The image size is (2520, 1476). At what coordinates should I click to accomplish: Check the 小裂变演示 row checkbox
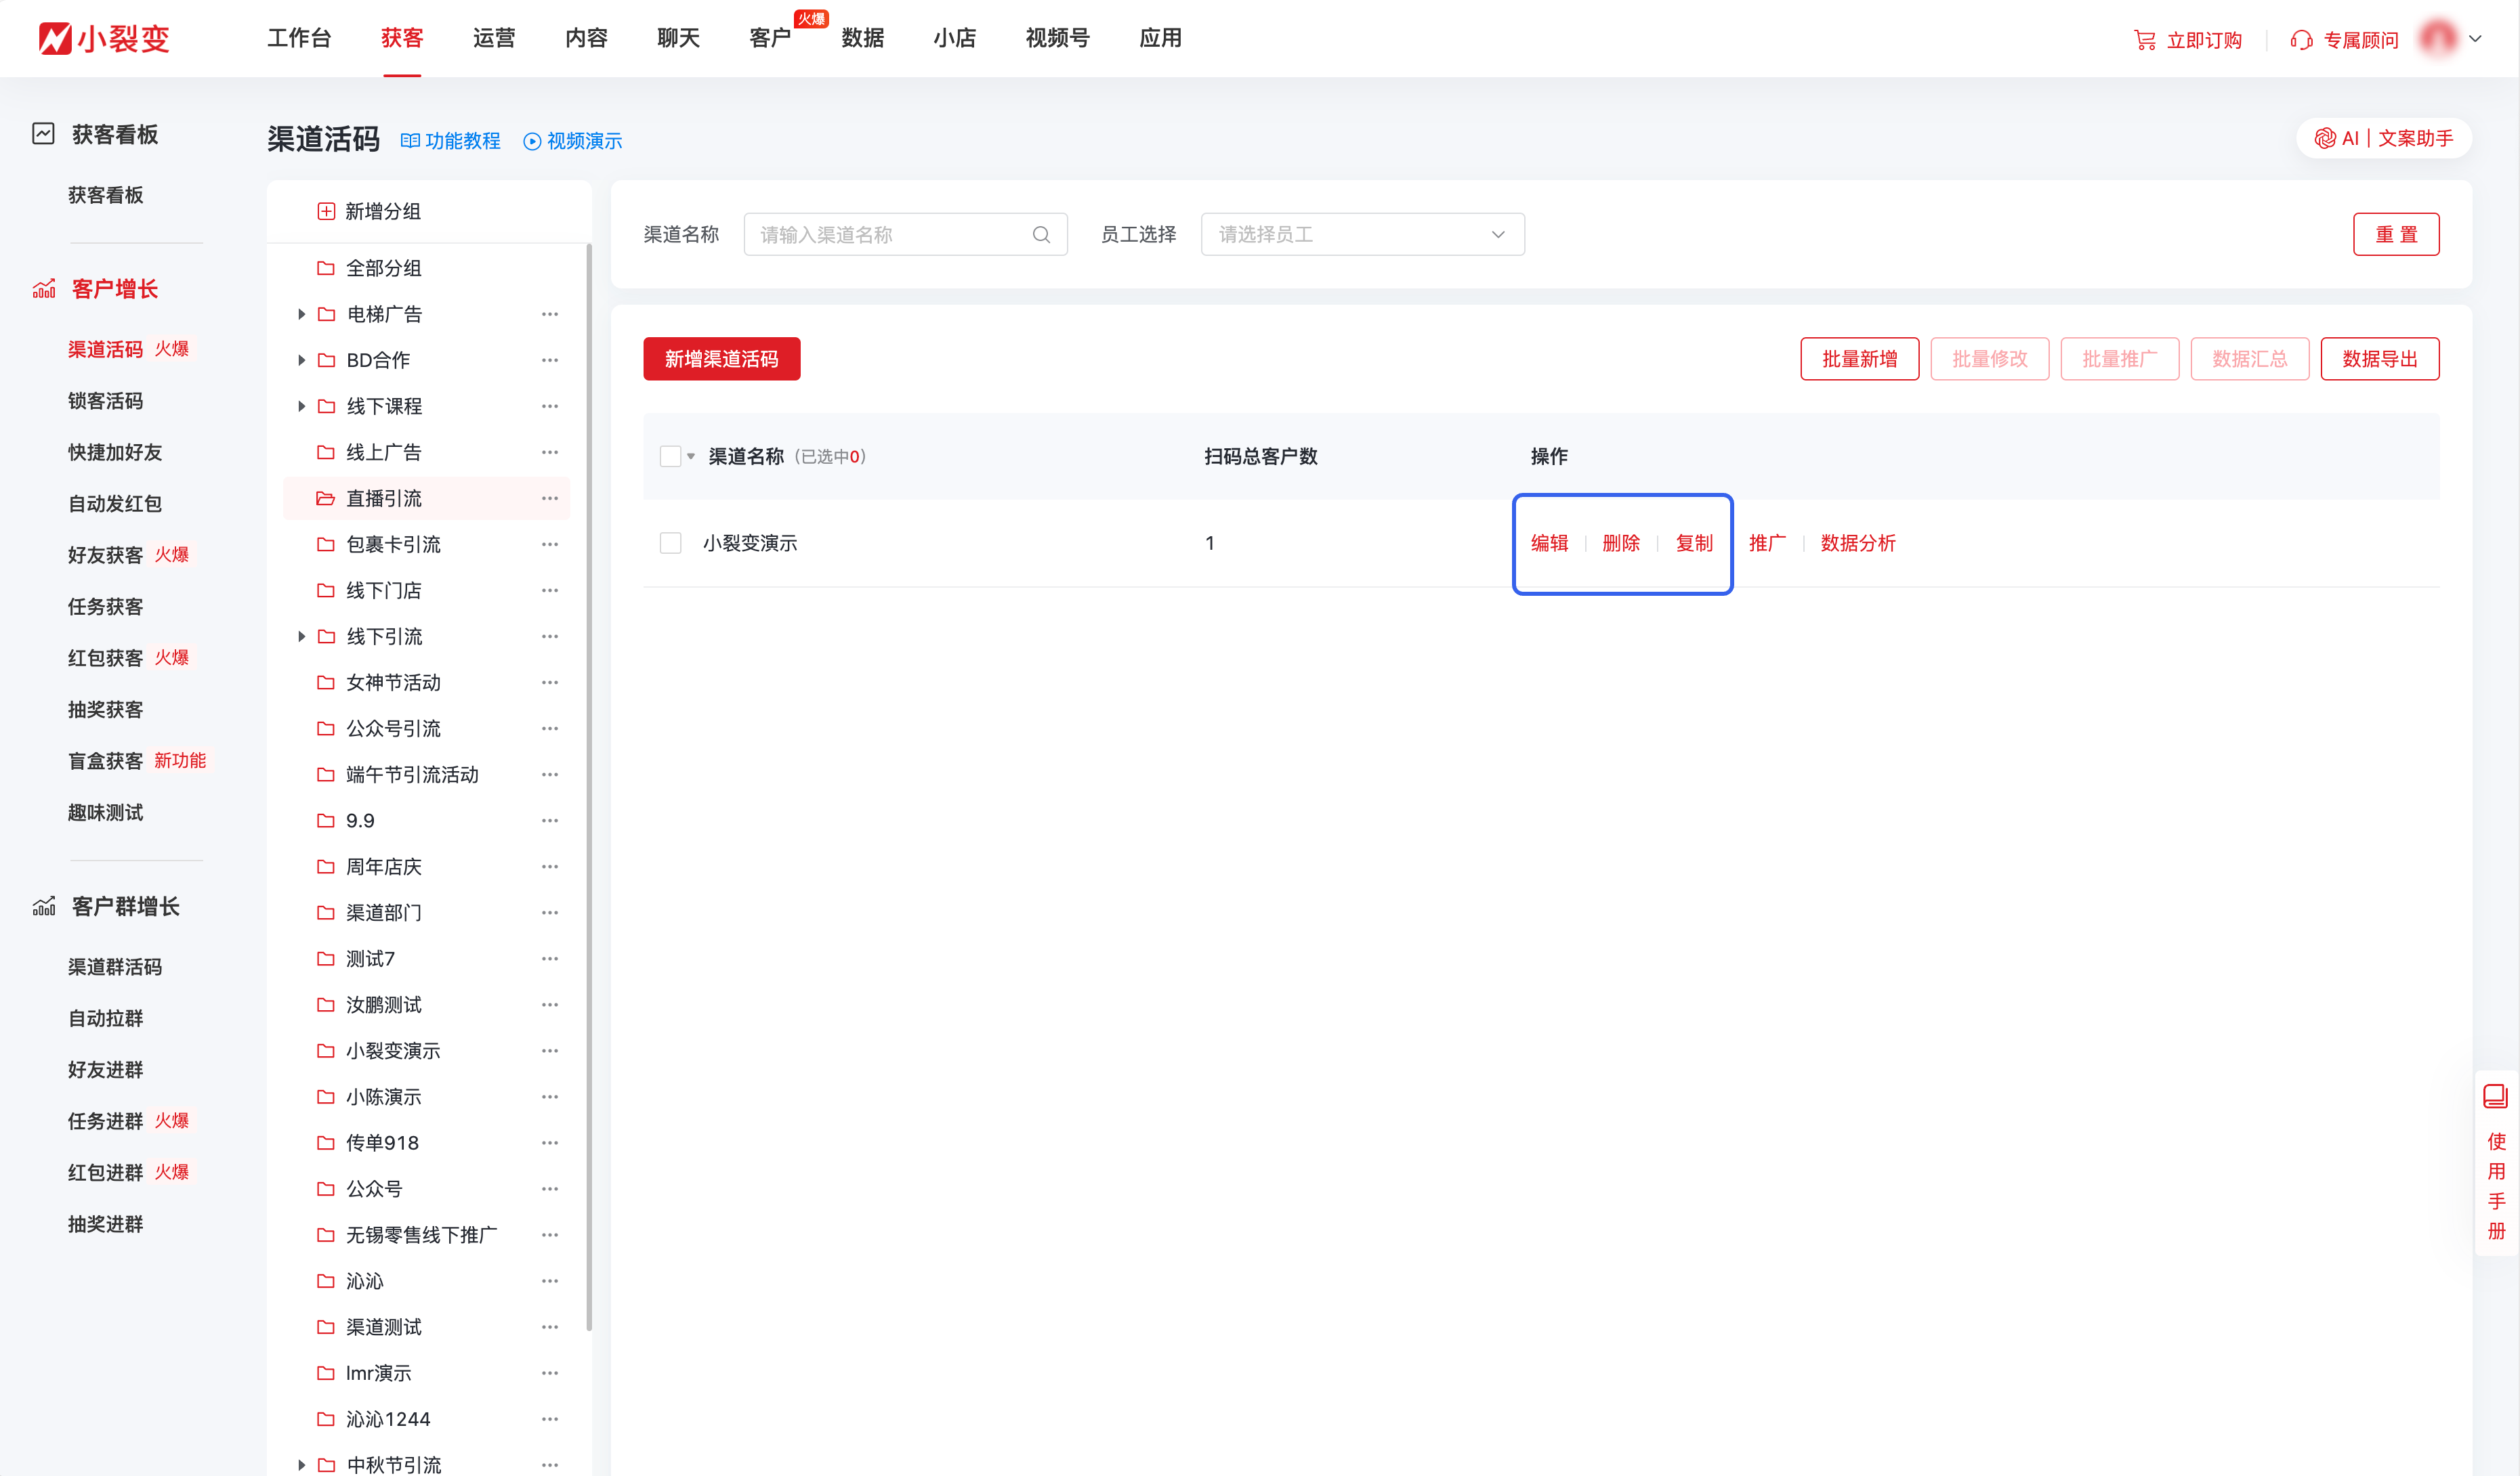click(x=670, y=542)
